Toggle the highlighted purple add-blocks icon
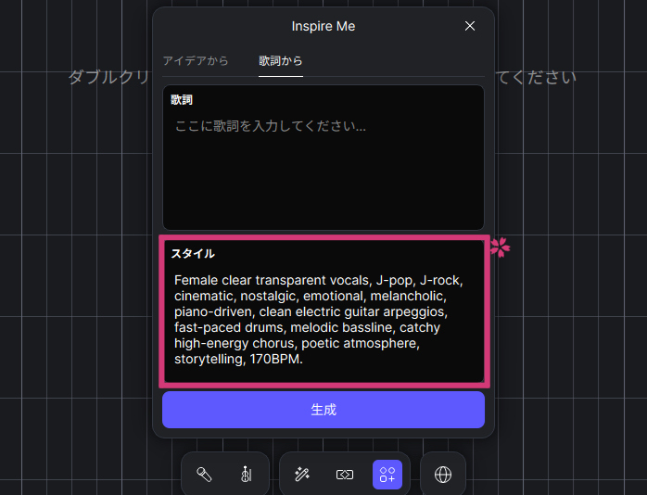Screen dimensions: 647x495 pos(387,475)
